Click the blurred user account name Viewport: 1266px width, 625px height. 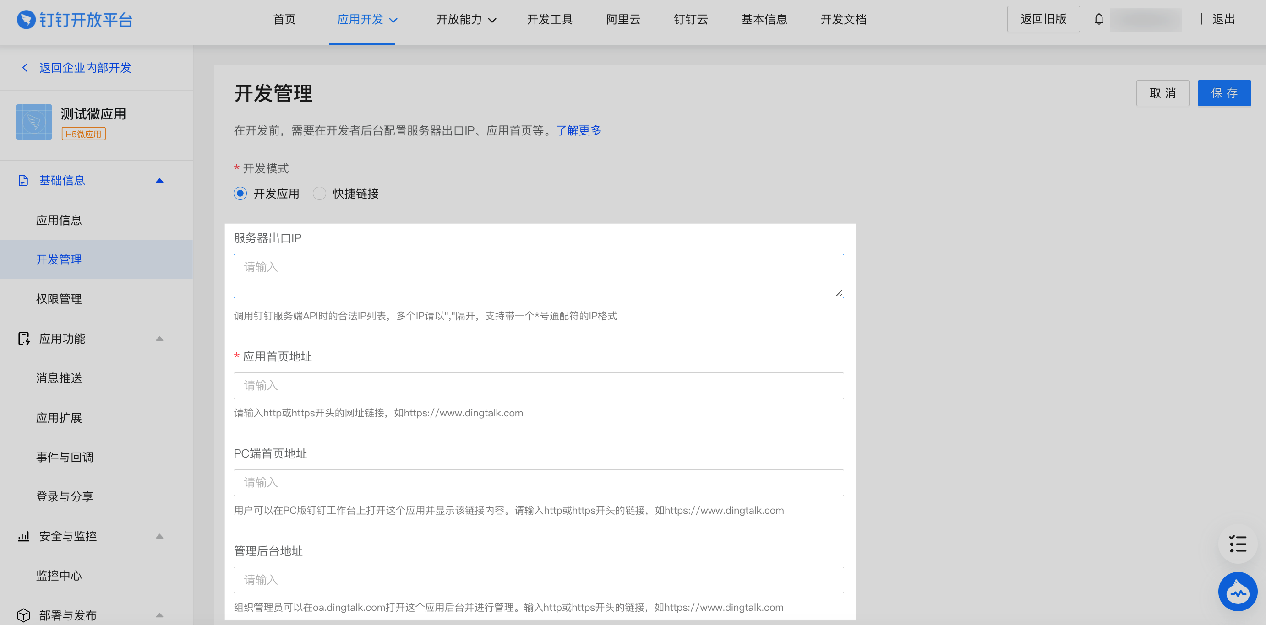(x=1146, y=20)
